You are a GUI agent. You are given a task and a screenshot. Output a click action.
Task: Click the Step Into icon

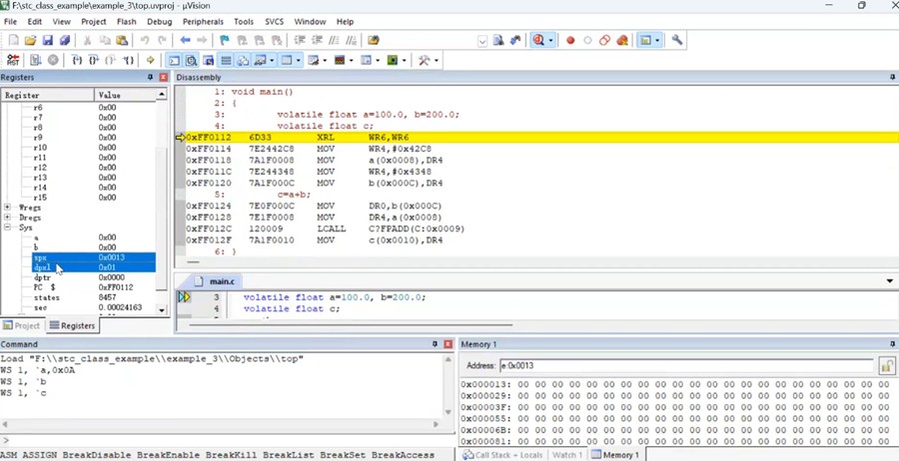[78, 60]
